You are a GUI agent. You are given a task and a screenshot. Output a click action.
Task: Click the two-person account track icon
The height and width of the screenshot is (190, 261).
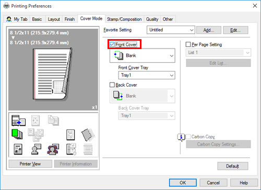[53, 149]
